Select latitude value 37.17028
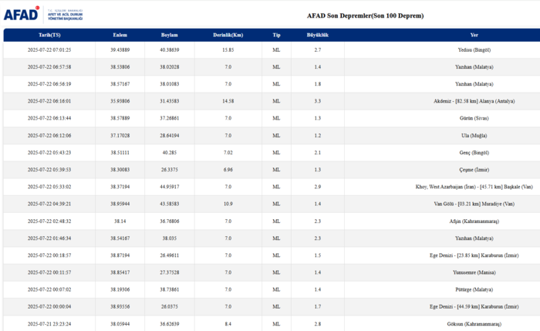 pyautogui.click(x=120, y=136)
